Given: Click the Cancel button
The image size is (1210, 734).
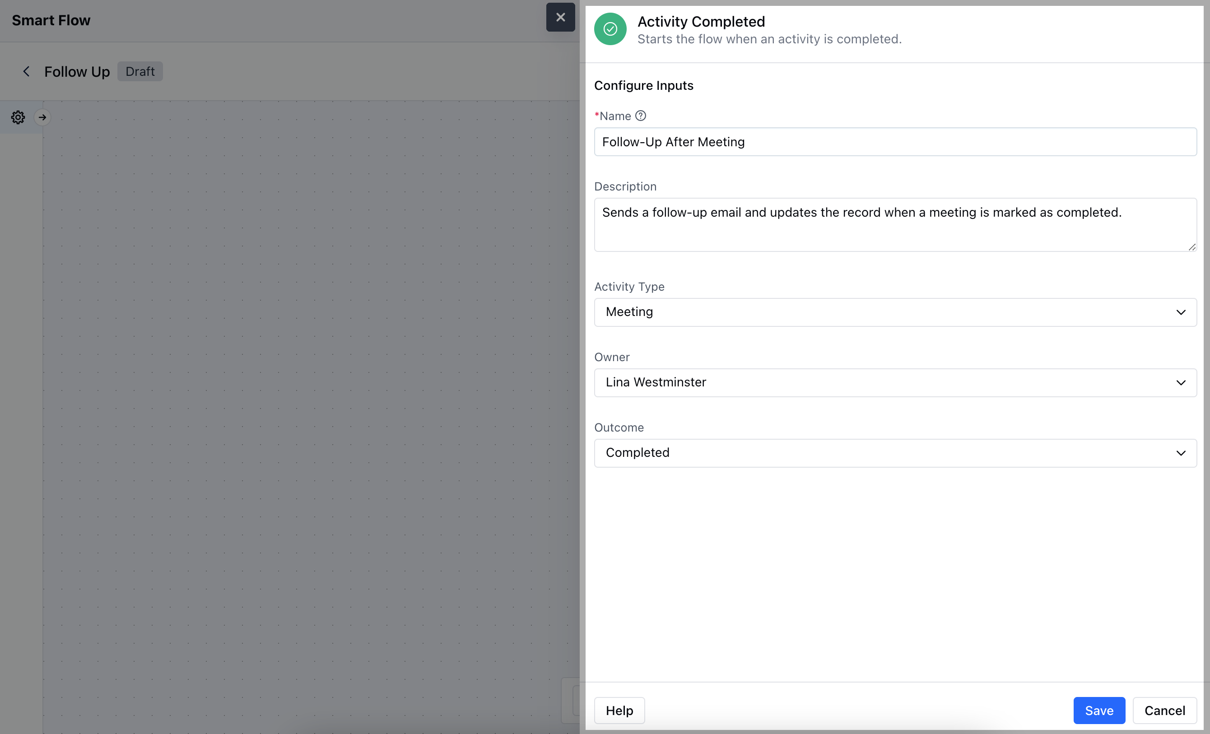Looking at the screenshot, I should point(1164,710).
